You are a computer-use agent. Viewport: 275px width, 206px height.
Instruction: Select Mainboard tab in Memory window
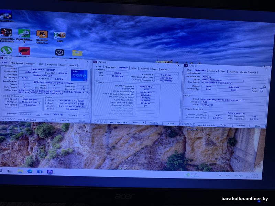[x=110, y=67]
